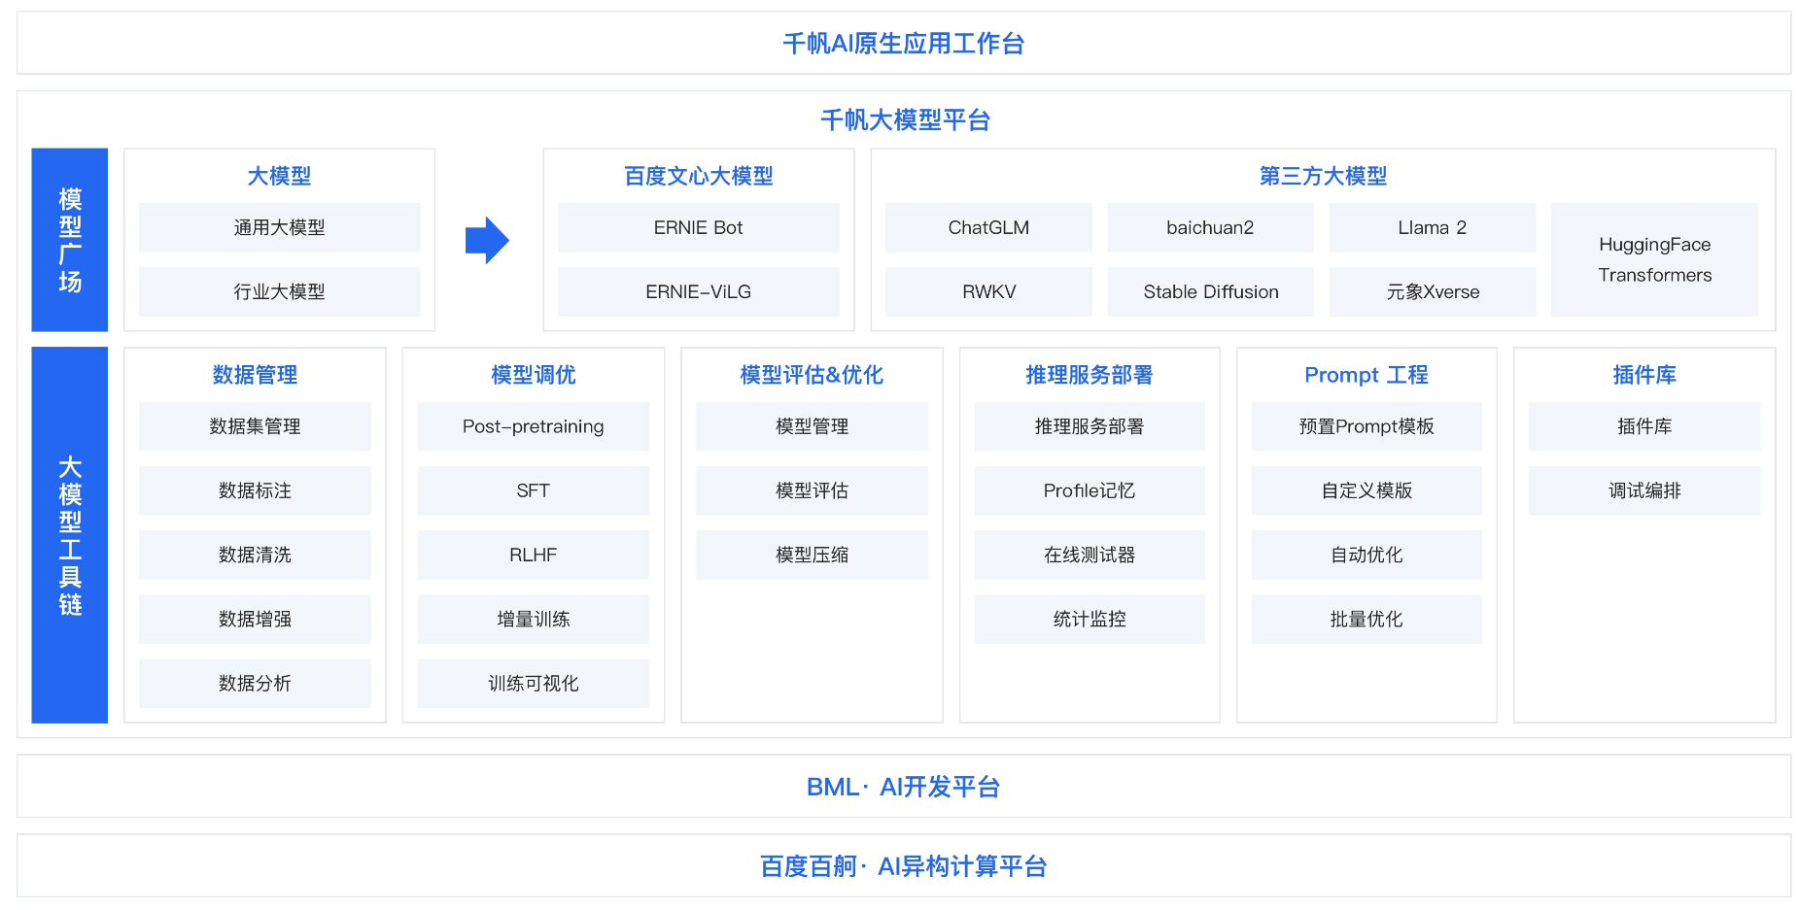Select the 模型评估 item
This screenshot has height=910, width=1799.
click(x=812, y=490)
